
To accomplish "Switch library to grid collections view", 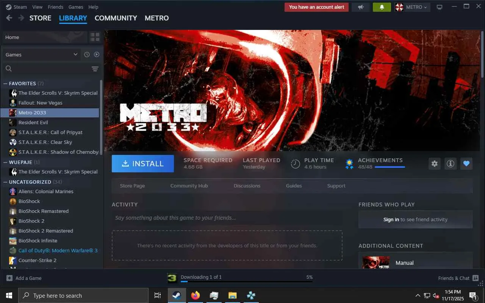I will pos(95,37).
